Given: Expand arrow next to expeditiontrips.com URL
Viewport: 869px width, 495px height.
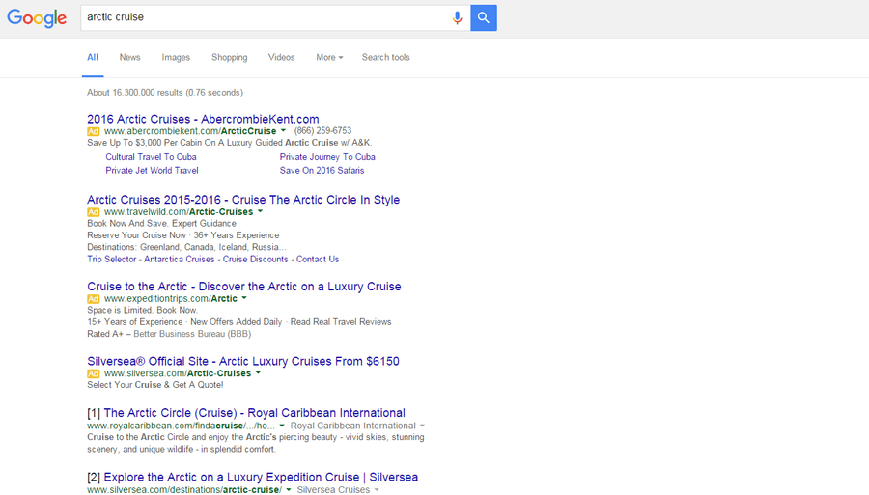Looking at the screenshot, I should [244, 298].
